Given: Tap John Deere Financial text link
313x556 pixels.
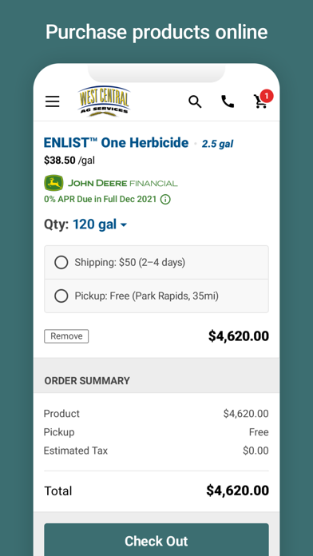Looking at the screenshot, I should (x=123, y=183).
